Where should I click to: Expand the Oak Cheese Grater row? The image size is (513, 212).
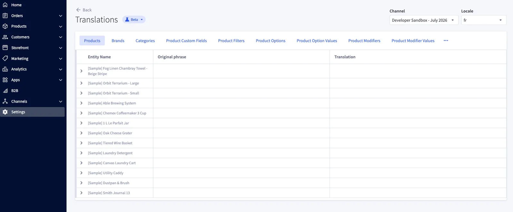tap(81, 133)
